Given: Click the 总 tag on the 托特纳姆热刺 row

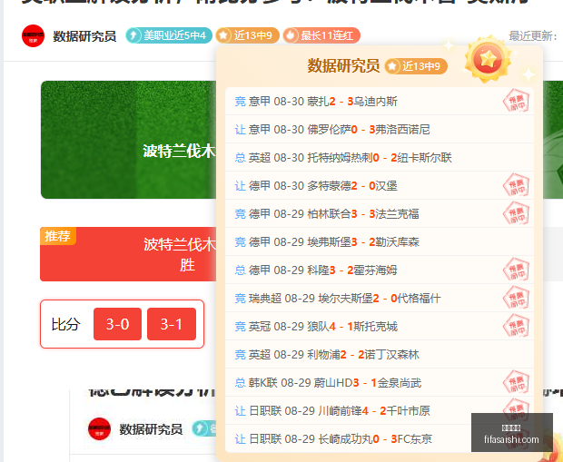Looking at the screenshot, I should click(241, 158).
